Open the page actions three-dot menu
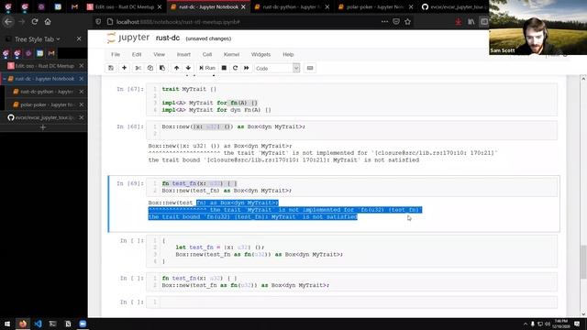Screen dimensions: 587x330 coord(384,22)
